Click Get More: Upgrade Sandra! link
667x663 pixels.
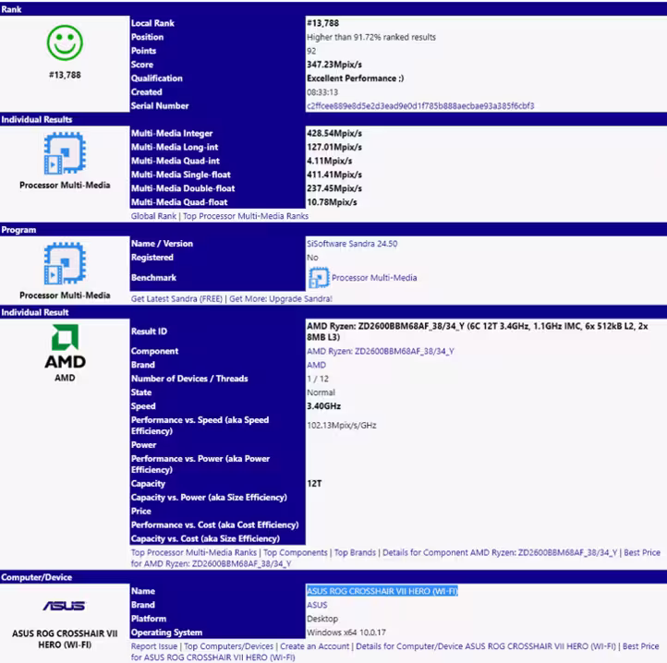click(x=281, y=299)
